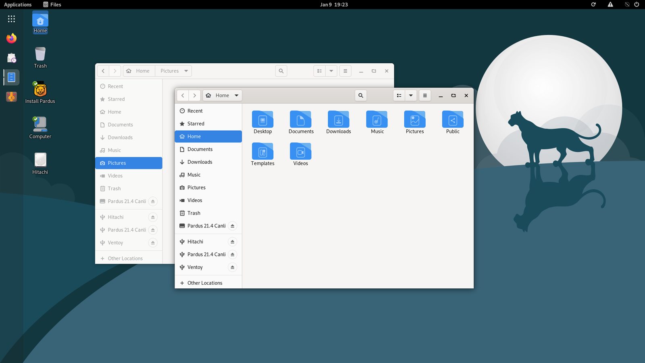The image size is (645, 363).
Task: Open the Videos folder icon in the main pane
Action: pyautogui.click(x=301, y=154)
